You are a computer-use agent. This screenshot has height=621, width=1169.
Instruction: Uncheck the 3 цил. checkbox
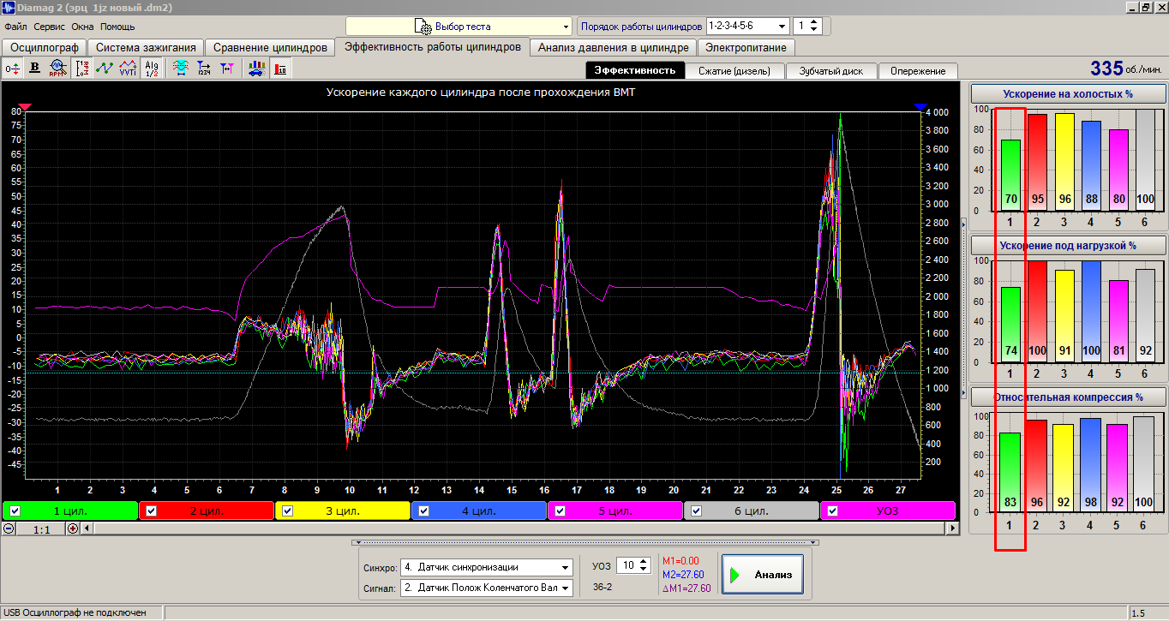coord(287,511)
